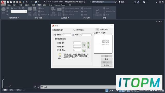Pick the column offset from the drawing

point(88,47)
